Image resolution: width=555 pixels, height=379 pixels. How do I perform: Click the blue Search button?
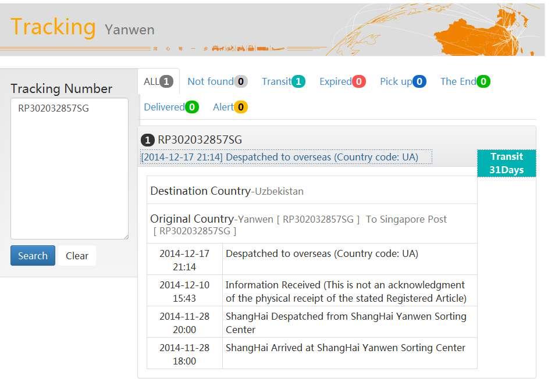33,256
